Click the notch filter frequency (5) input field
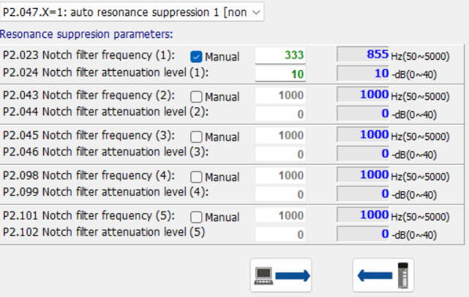This screenshot has height=297, width=469. 282,216
